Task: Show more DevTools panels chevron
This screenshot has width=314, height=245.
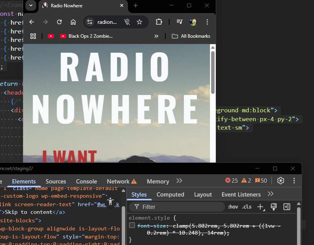Action: [179, 181]
